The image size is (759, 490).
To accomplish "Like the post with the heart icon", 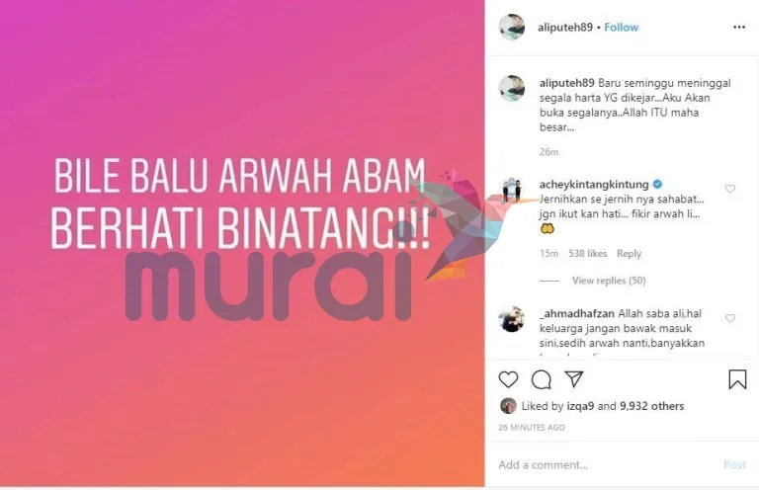I will pos(508,379).
